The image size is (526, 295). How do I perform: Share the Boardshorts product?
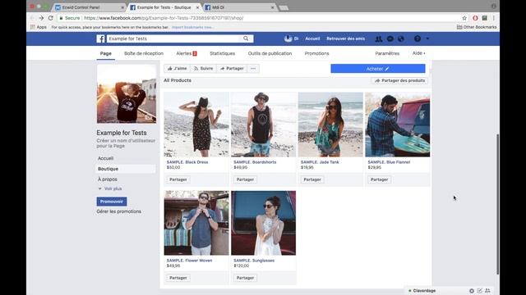coord(245,179)
